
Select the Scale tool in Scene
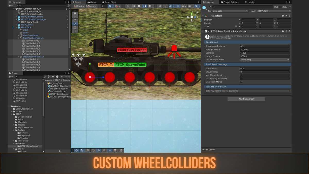coord(75,24)
